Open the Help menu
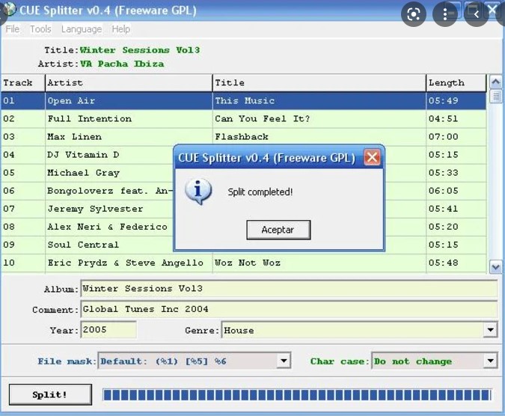This screenshot has height=416, width=505. coord(121,29)
